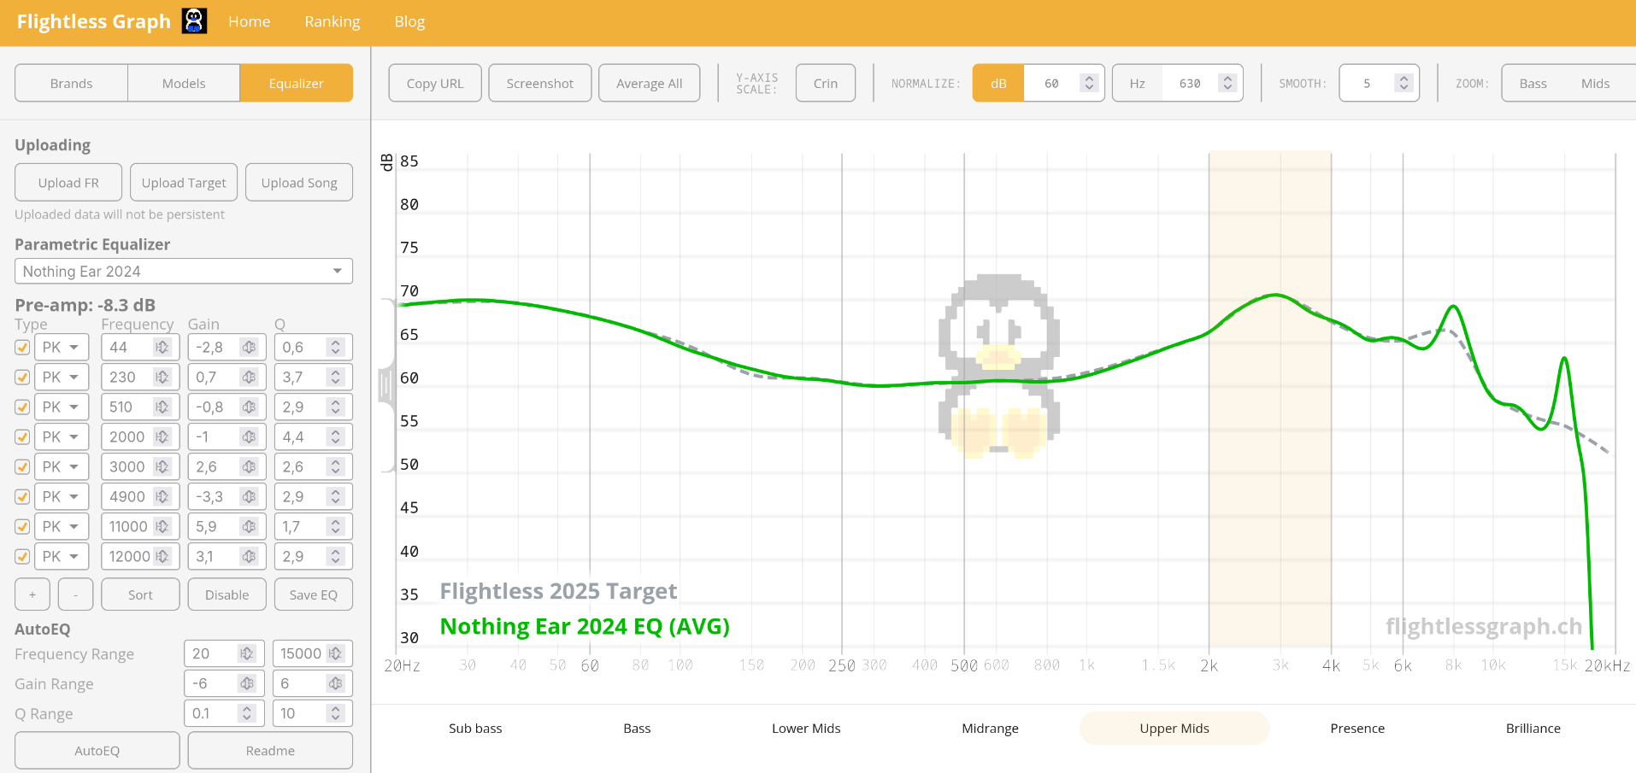The width and height of the screenshot is (1636, 773).
Task: Select dB normalization mode
Action: tap(998, 83)
